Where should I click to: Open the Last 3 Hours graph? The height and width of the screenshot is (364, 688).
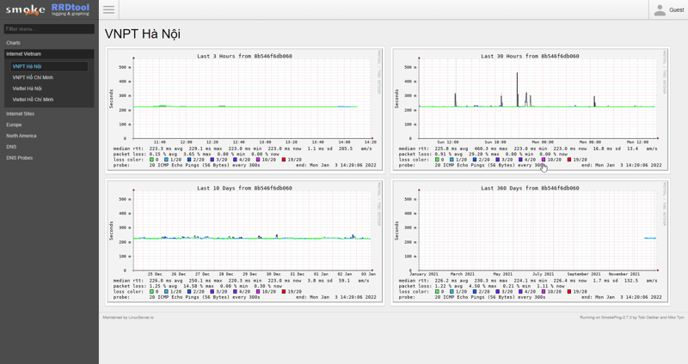point(244,109)
